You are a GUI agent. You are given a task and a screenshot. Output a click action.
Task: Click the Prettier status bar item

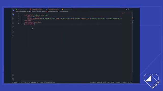124,82
